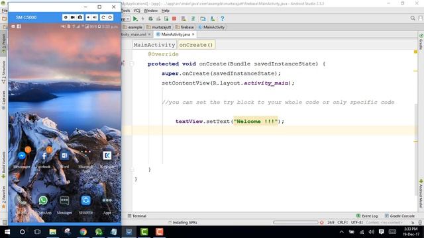Rotate the mirrored screen with the rotate icon
Screen dimensions: 424x238
[103, 17]
